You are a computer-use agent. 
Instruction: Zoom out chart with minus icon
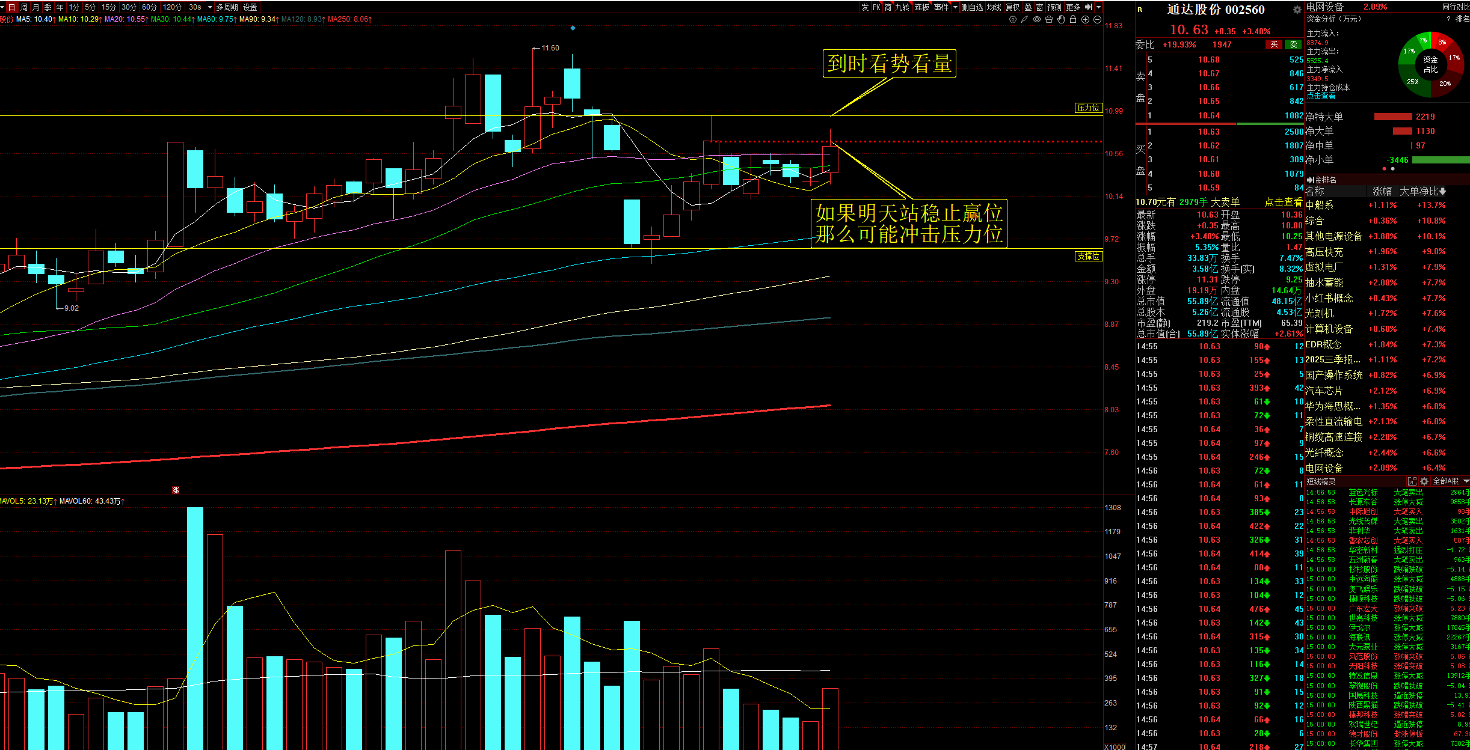coord(1097,20)
